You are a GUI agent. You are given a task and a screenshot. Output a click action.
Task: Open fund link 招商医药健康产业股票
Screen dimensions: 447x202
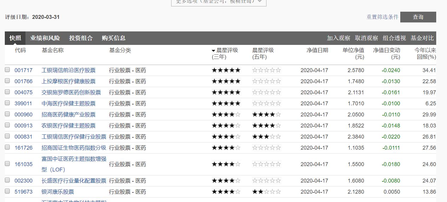[69, 115]
